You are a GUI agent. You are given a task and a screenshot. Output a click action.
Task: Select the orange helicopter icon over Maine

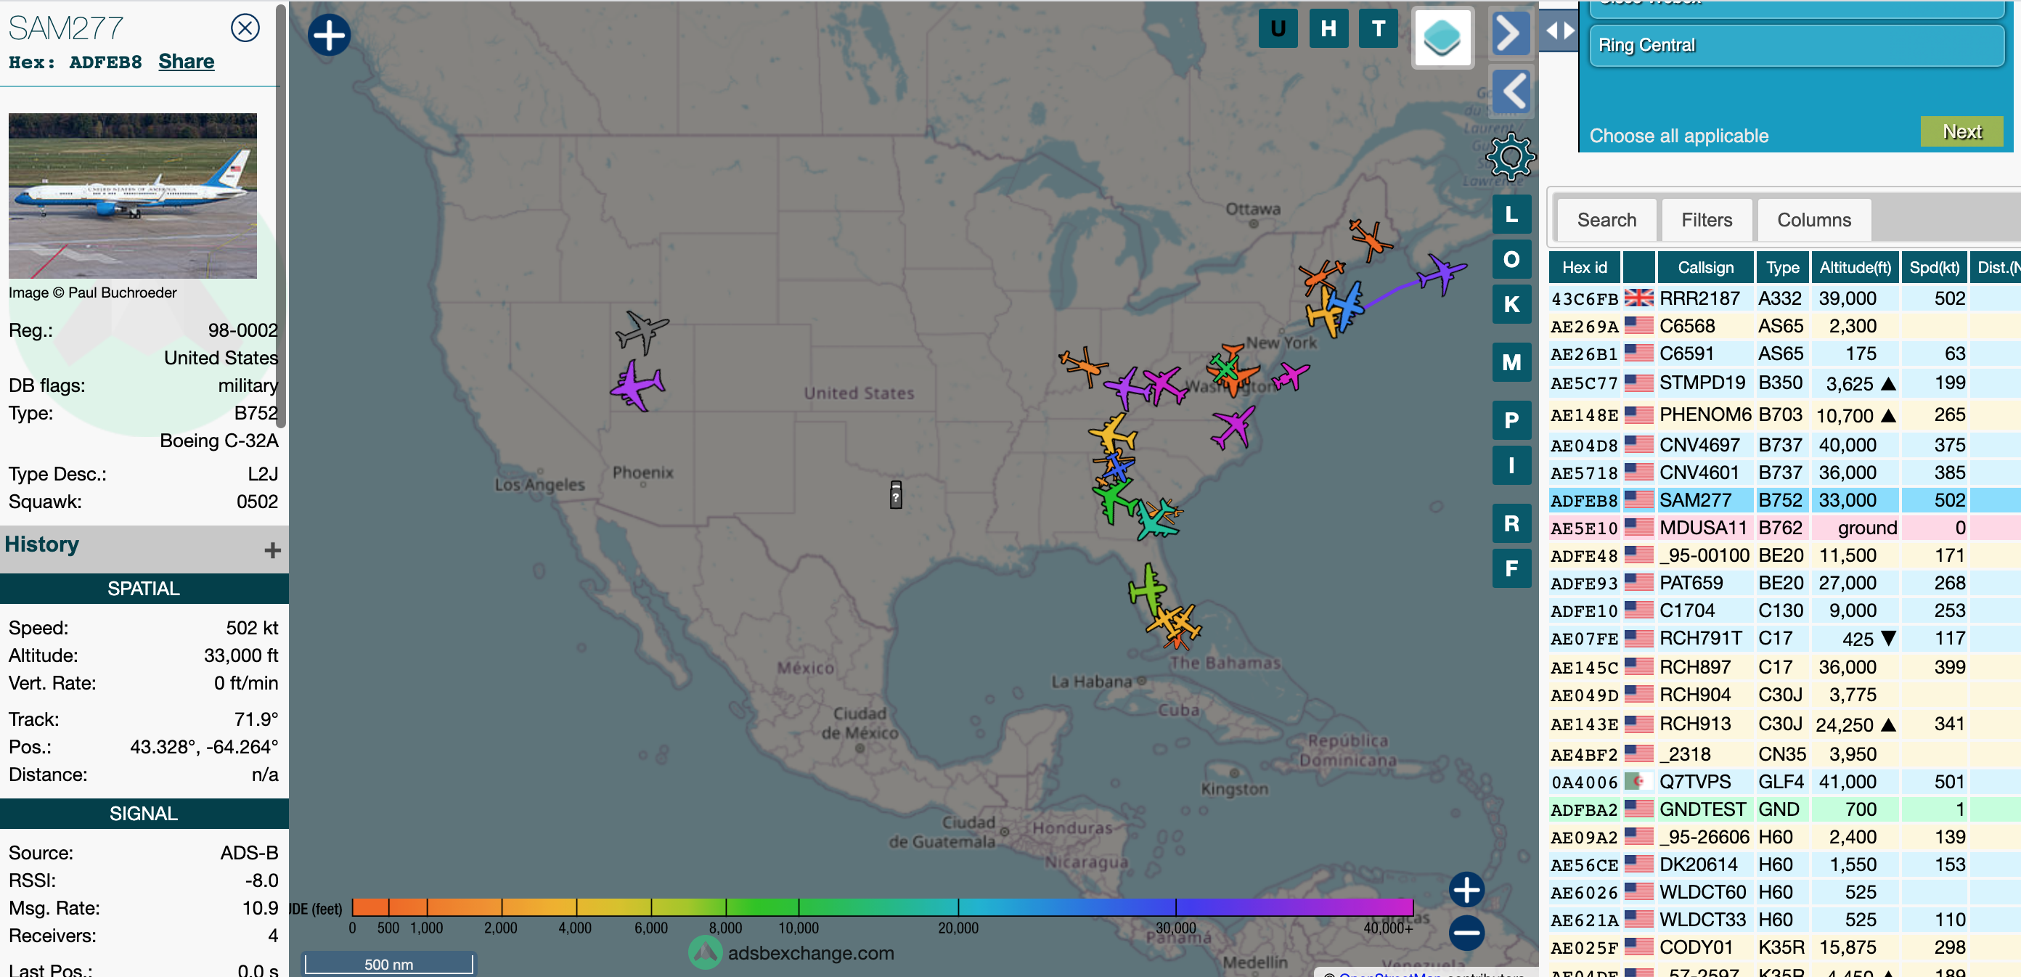pos(1370,239)
